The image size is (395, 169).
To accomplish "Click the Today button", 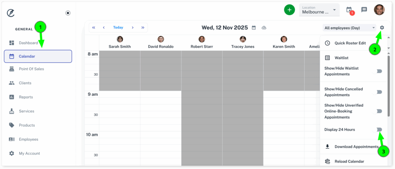I will (x=118, y=28).
